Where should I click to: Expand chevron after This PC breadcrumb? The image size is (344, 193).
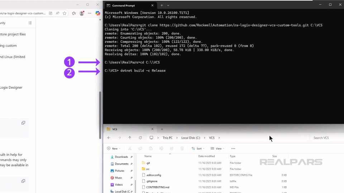pos(177,138)
